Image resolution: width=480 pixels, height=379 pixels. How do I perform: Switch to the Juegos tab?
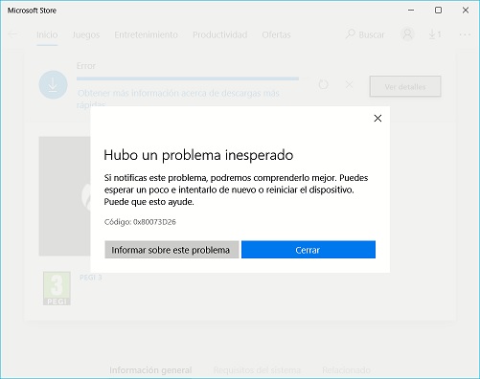[x=86, y=34]
